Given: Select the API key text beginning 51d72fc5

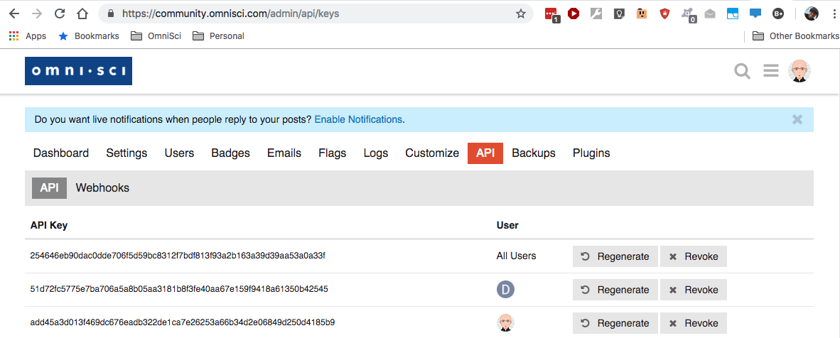Looking at the screenshot, I should tap(179, 289).
